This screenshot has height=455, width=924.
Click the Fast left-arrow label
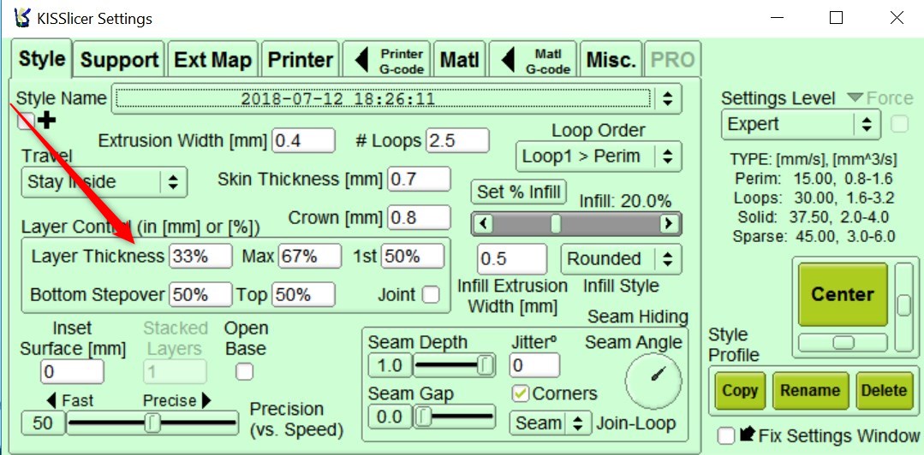pos(69,401)
